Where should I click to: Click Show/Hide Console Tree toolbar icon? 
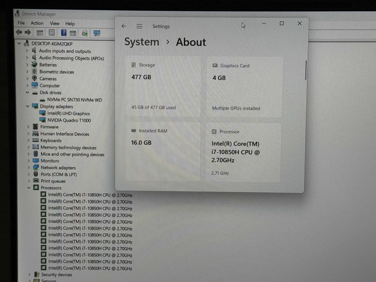coord(40,33)
